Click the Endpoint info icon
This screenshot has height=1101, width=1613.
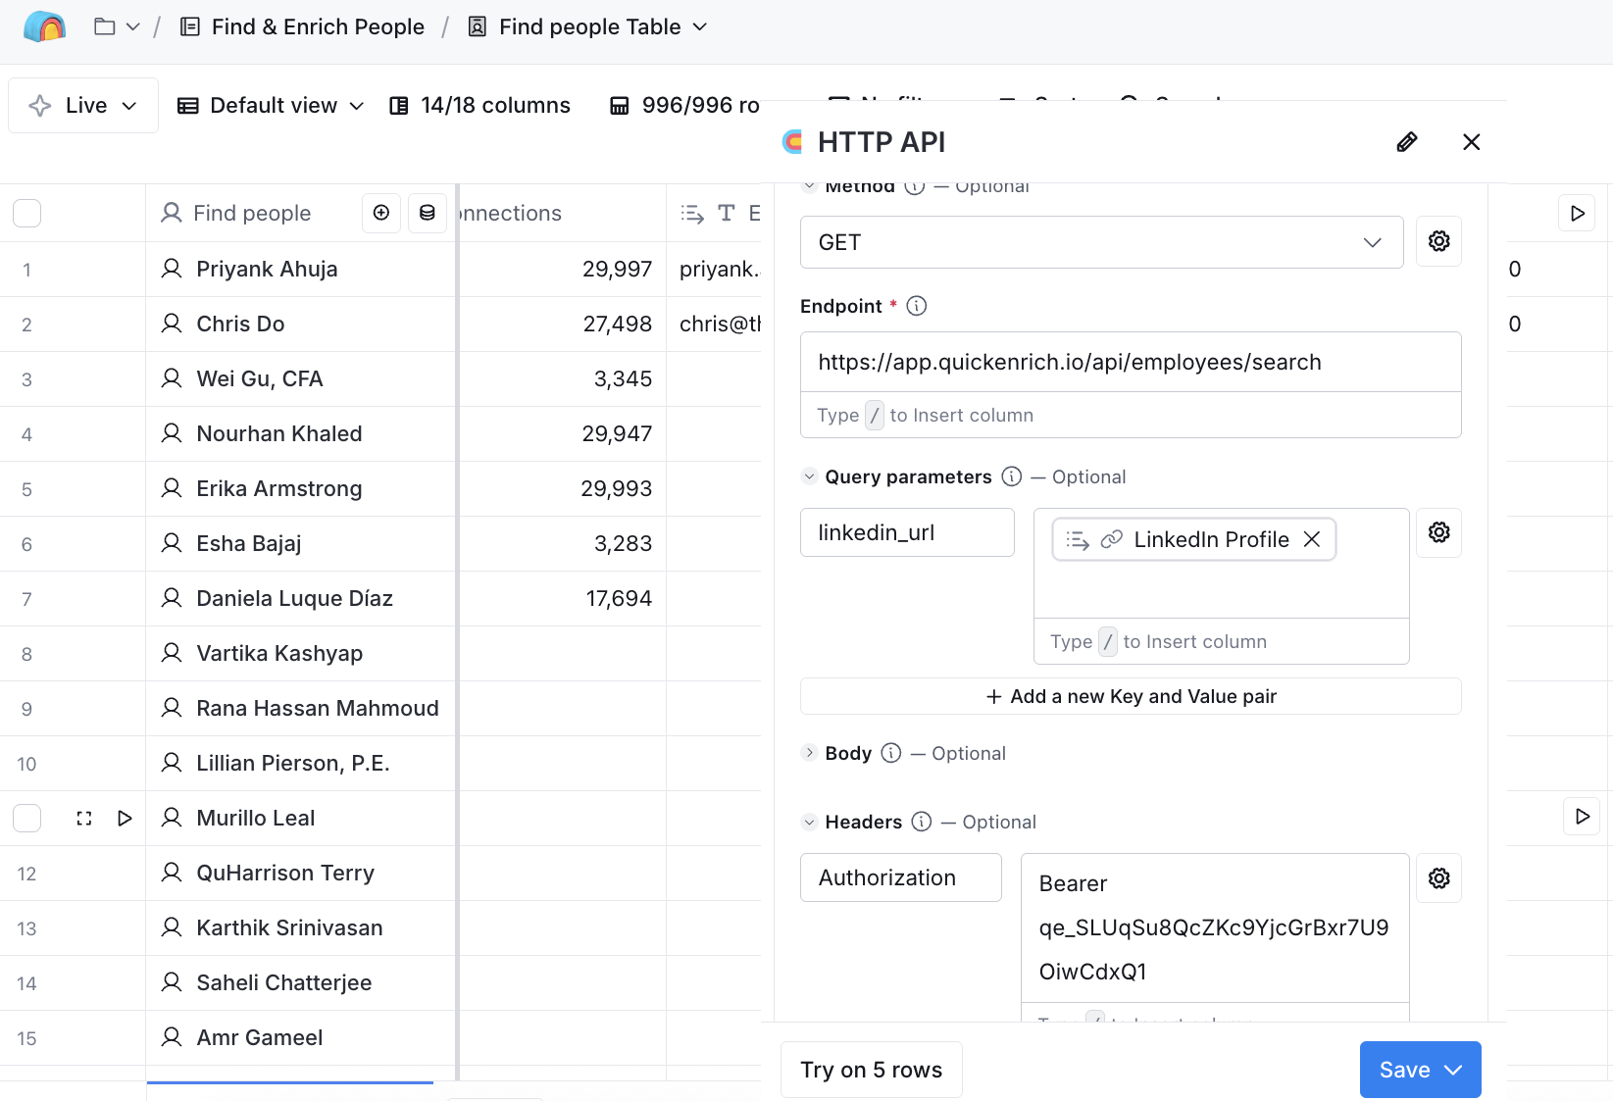tap(917, 306)
